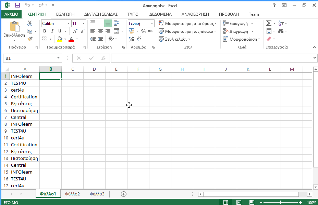Select column D header
The height and width of the screenshot is (205, 318).
coord(94,69)
